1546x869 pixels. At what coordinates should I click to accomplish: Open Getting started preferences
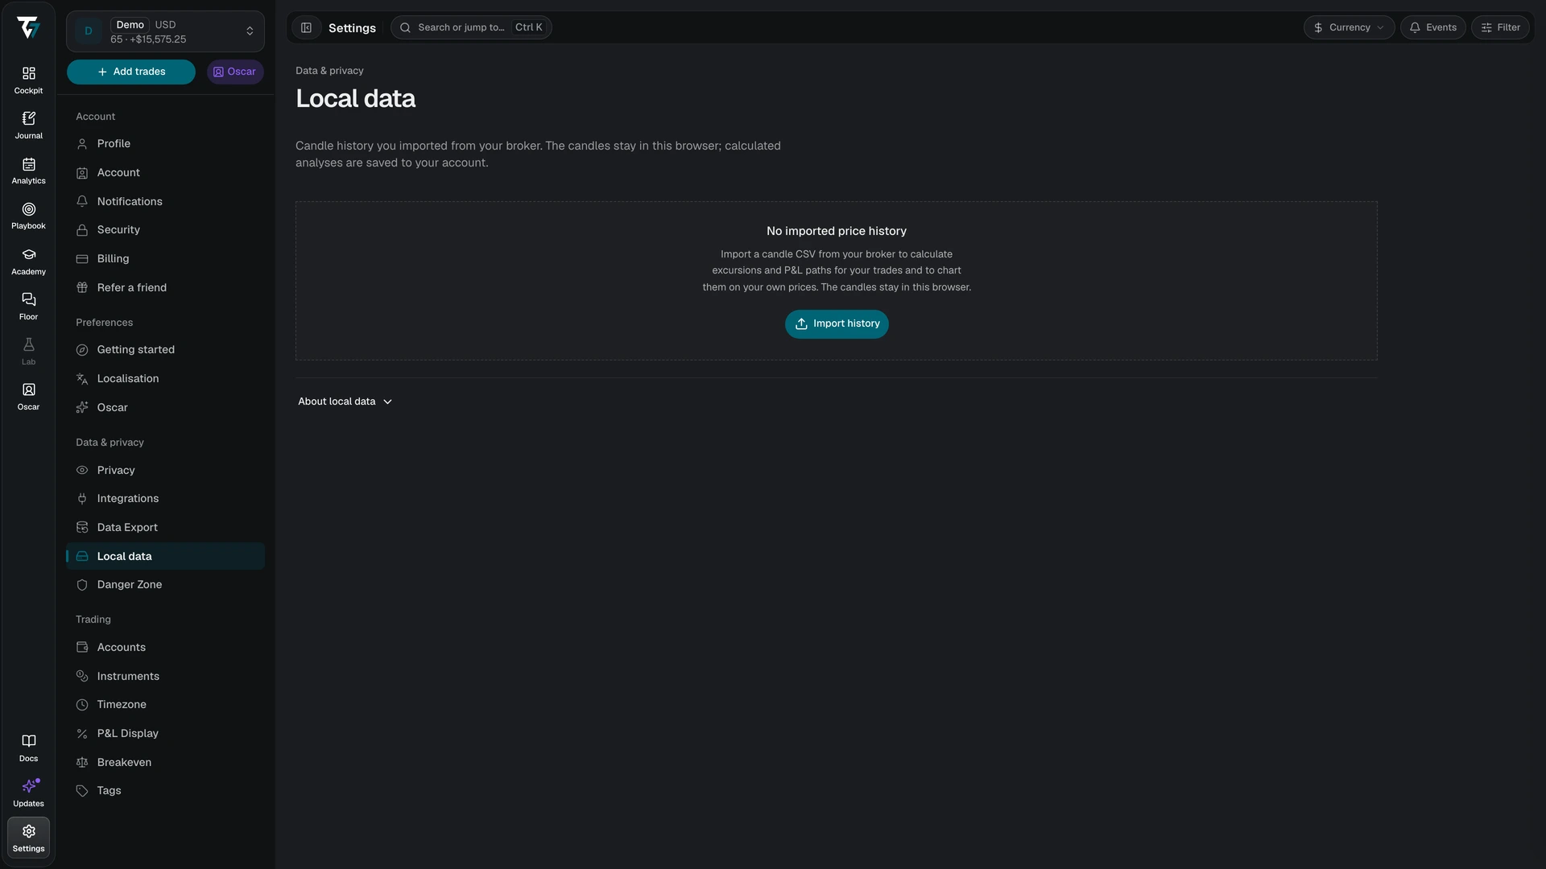(165, 350)
